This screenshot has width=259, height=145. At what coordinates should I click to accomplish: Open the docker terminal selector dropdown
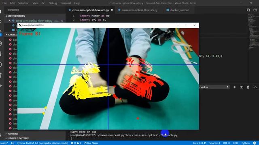tap(214, 87)
